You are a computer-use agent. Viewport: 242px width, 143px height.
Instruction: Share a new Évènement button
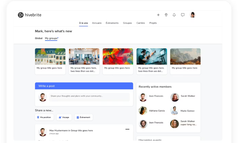click(x=83, y=117)
